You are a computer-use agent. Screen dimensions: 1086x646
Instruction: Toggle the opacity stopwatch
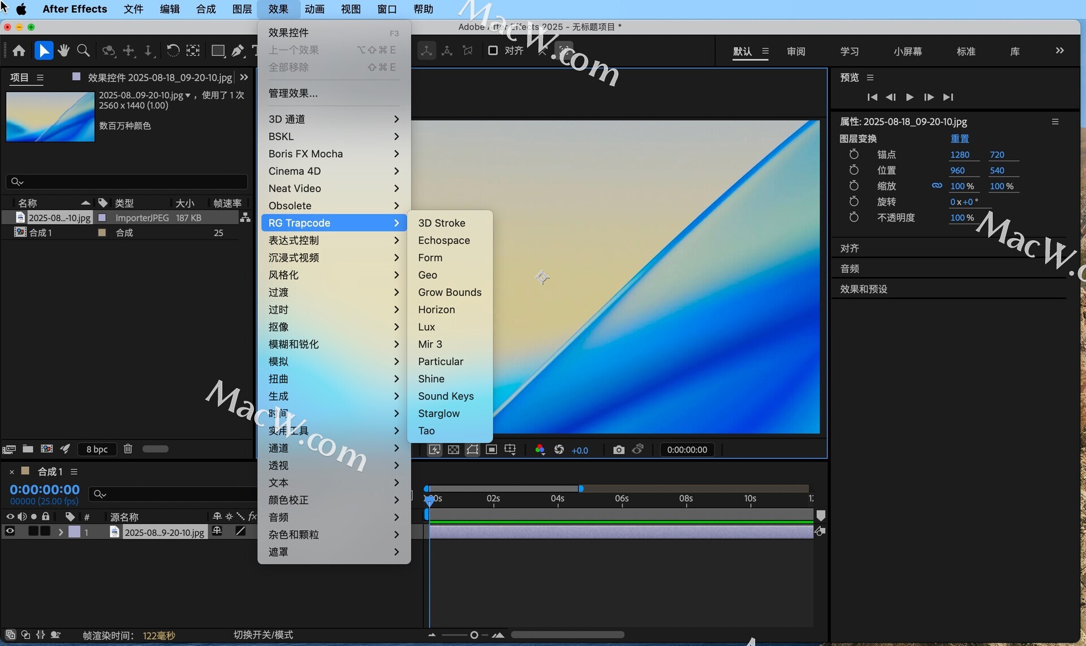[854, 218]
